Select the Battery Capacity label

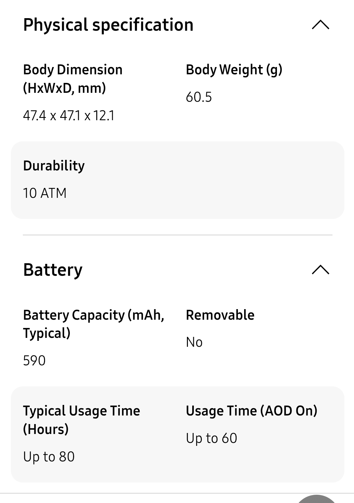click(x=94, y=324)
